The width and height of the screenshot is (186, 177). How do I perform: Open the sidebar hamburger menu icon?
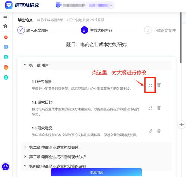coord(5,18)
